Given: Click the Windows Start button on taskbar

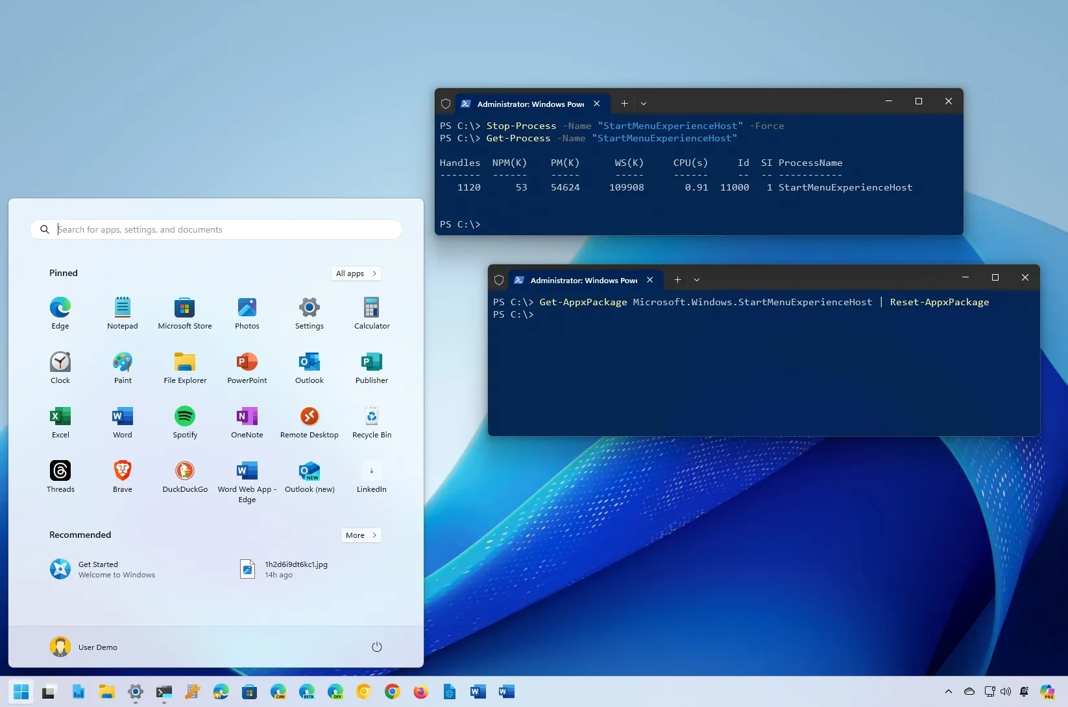Looking at the screenshot, I should click(x=21, y=692).
